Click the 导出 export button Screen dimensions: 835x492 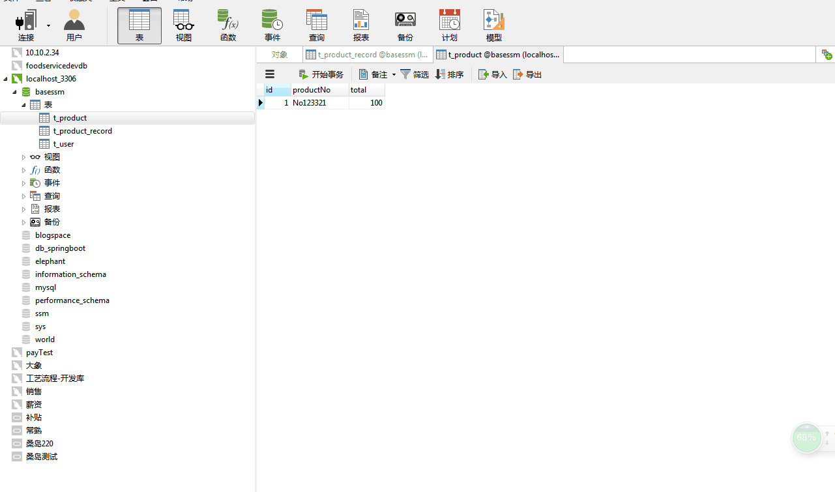tap(527, 75)
